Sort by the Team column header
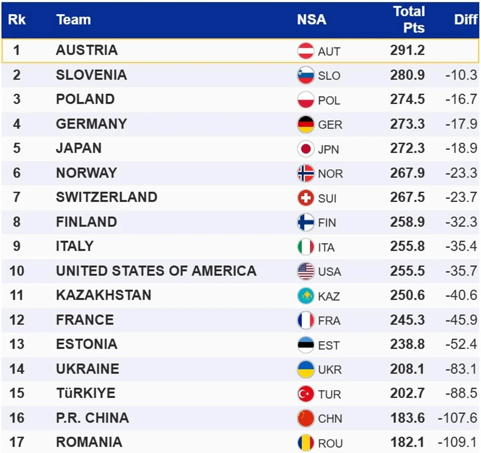 [73, 20]
